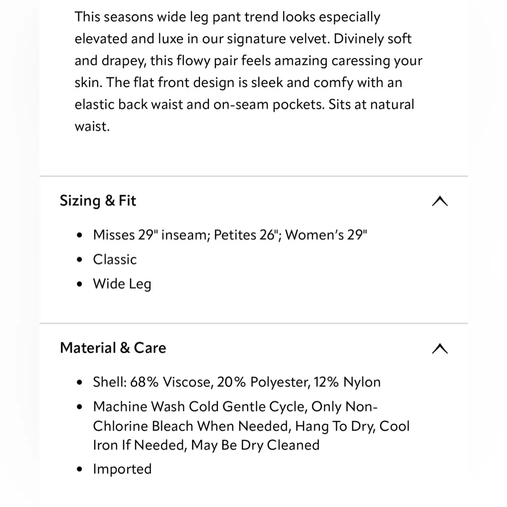
Task: Select the 68% Viscose text
Action: pos(173,382)
